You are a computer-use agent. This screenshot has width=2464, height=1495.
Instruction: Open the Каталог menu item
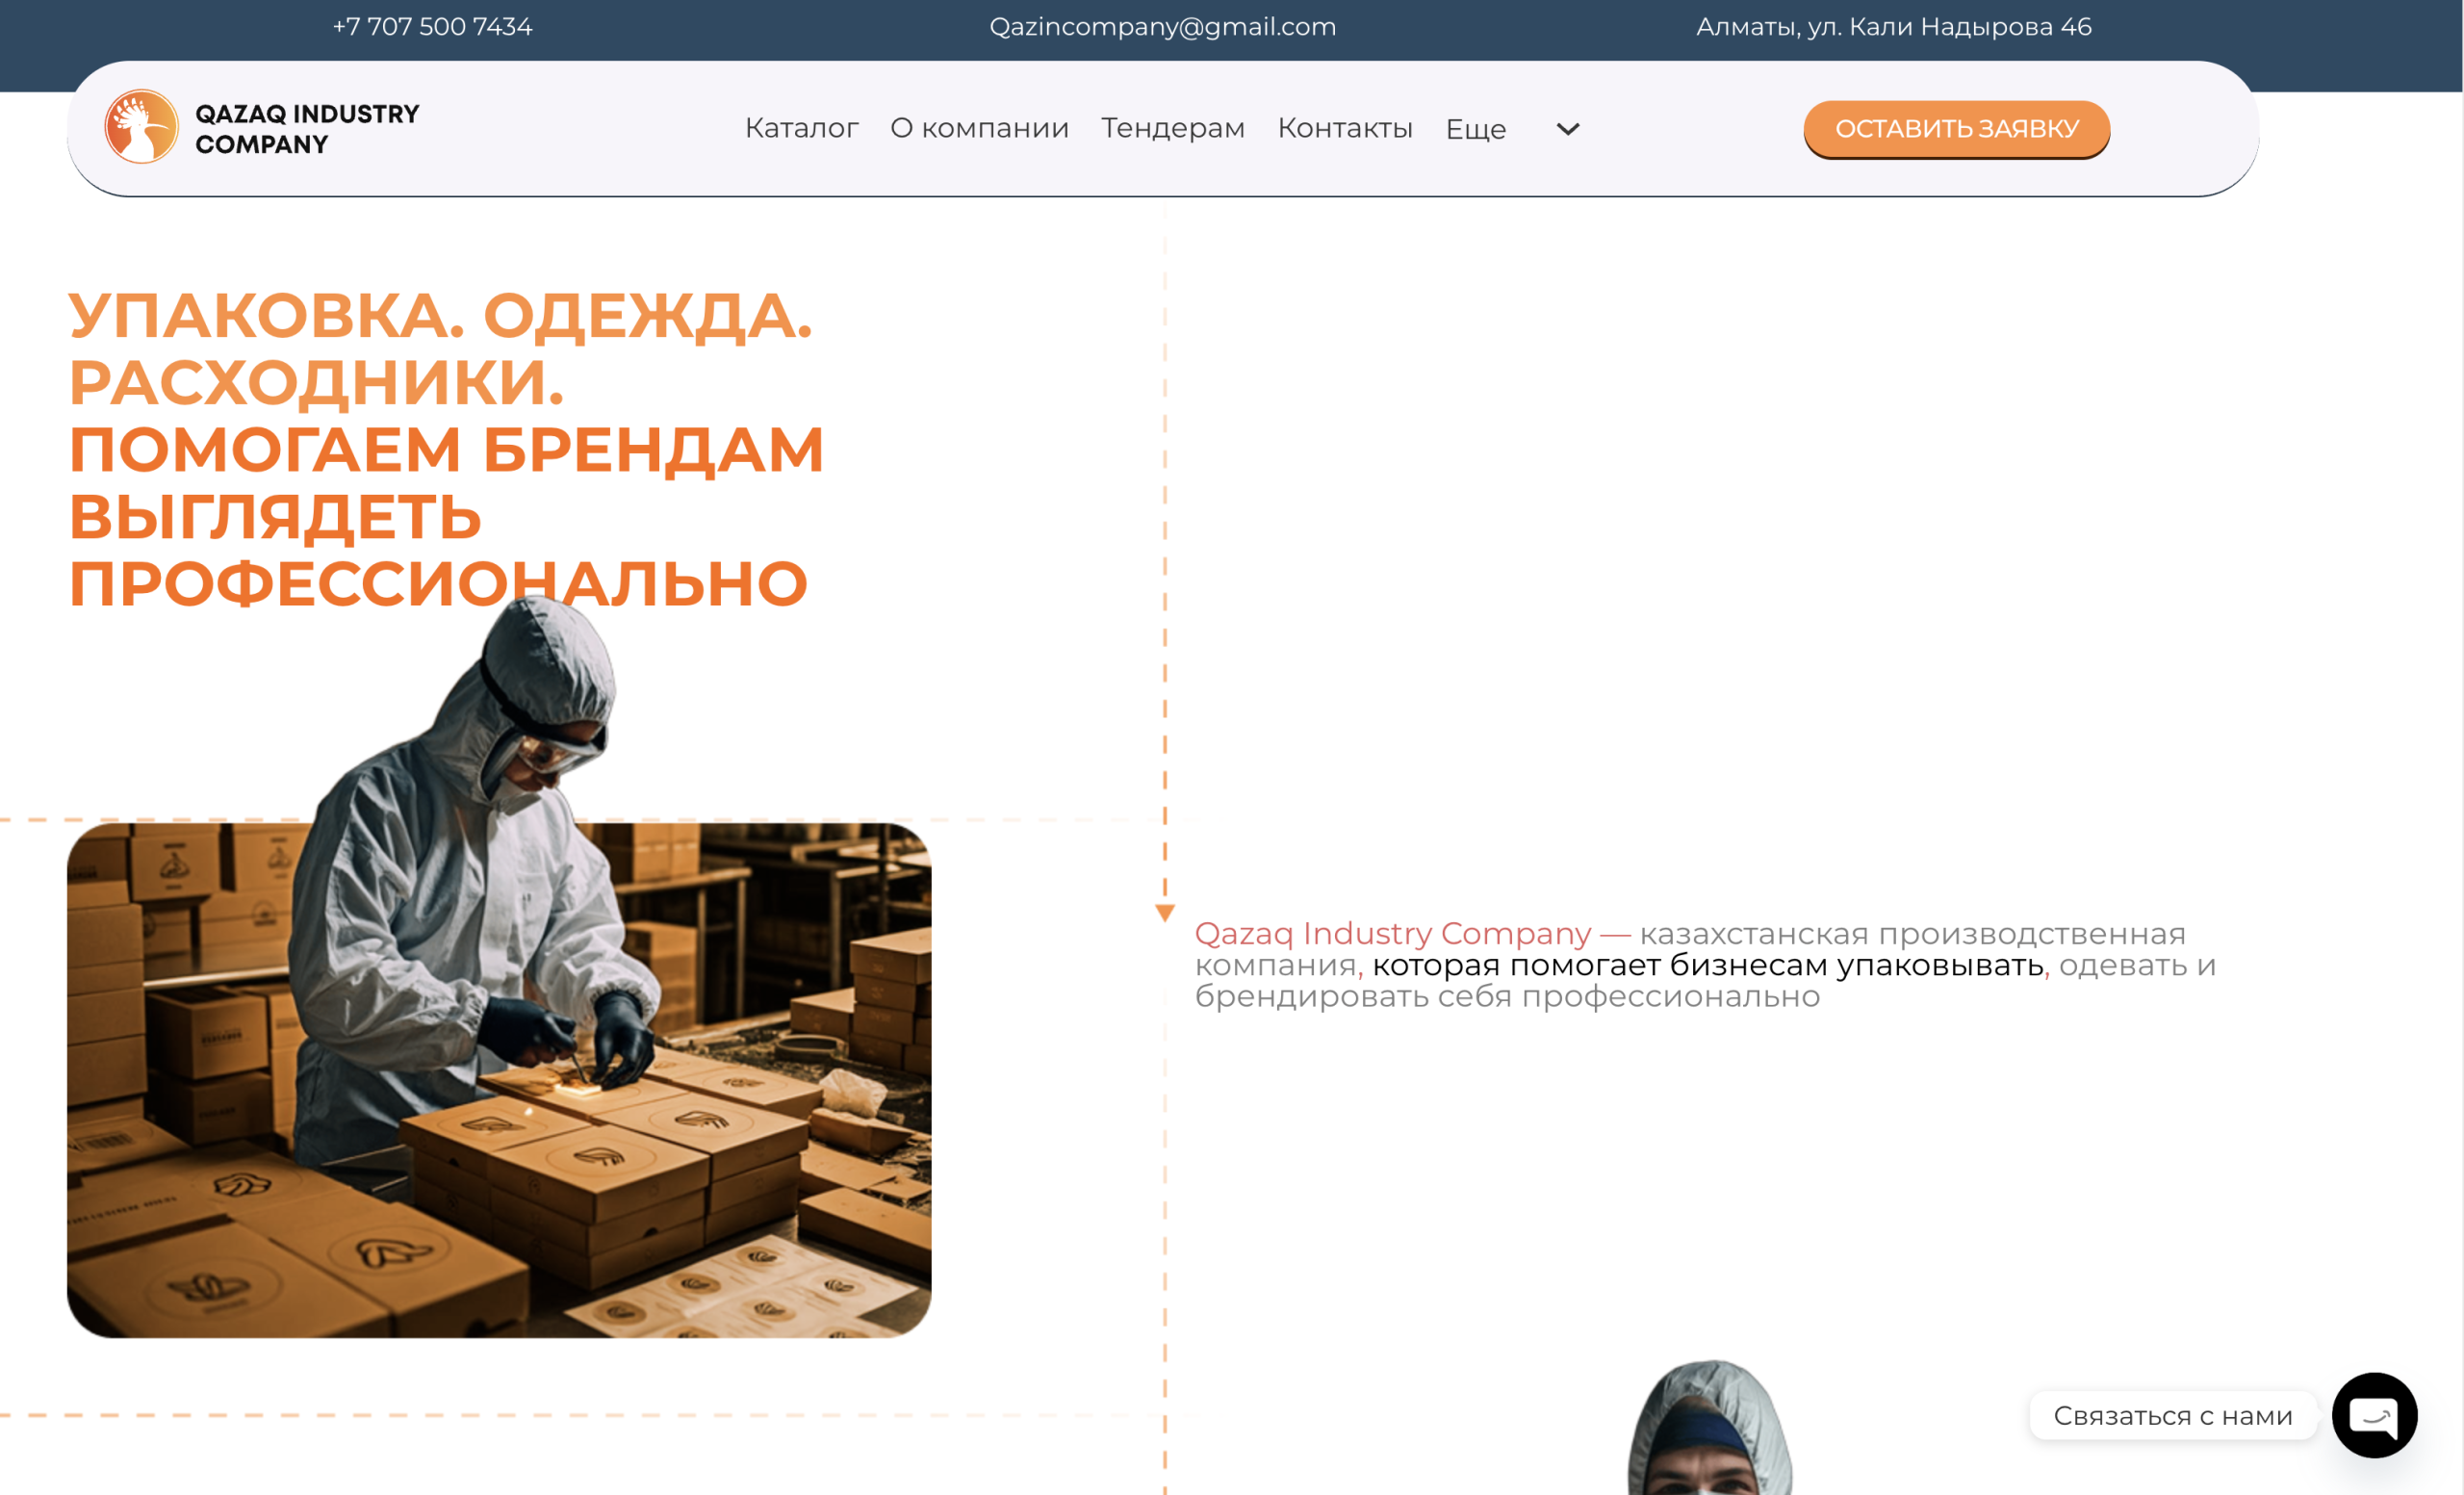(801, 128)
